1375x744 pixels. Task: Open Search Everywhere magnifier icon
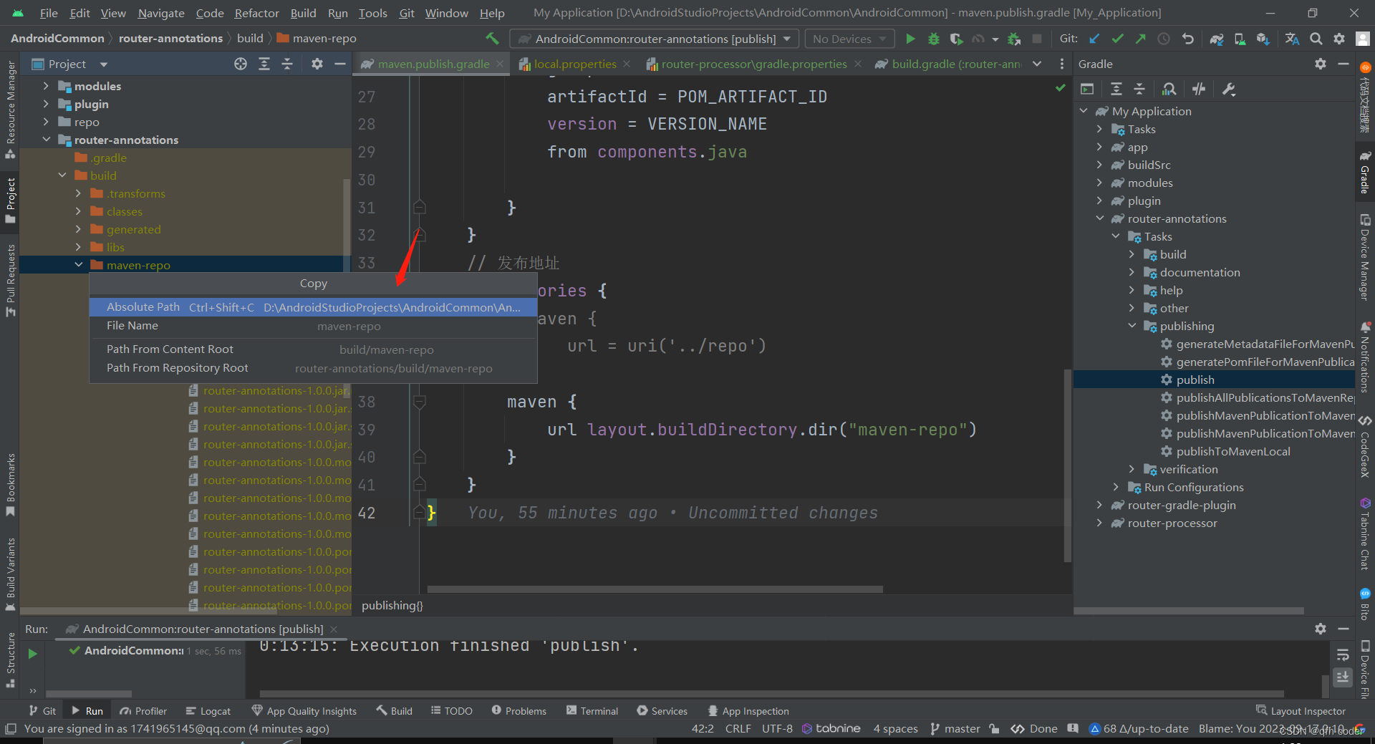pos(1316,39)
